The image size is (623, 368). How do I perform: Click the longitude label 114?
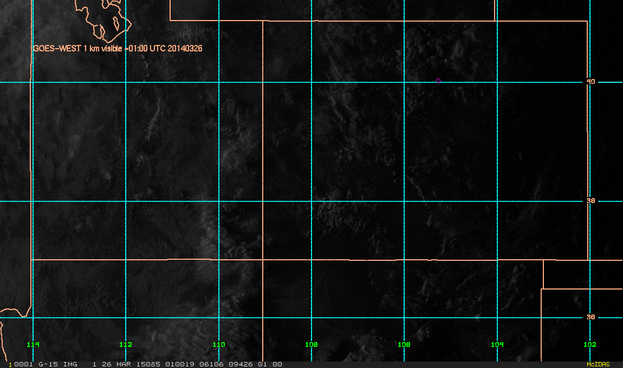pyautogui.click(x=33, y=345)
